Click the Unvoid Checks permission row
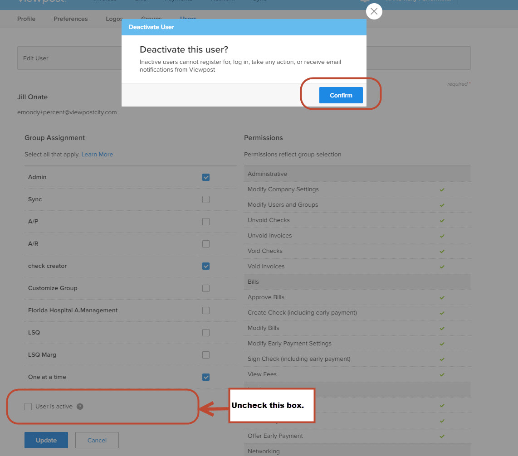 tap(357, 220)
